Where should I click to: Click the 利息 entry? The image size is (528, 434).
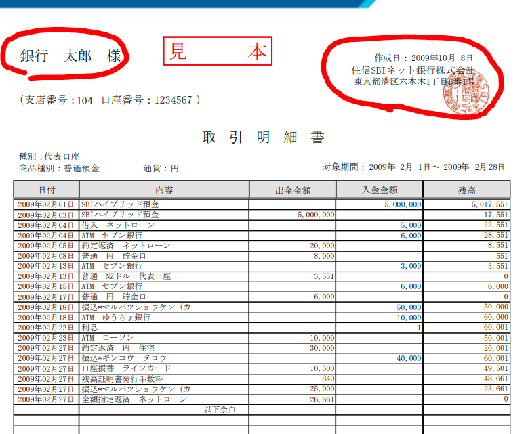point(89,327)
